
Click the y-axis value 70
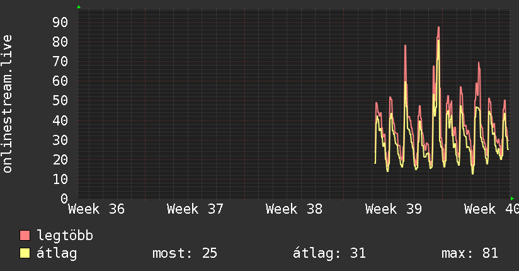pos(60,62)
